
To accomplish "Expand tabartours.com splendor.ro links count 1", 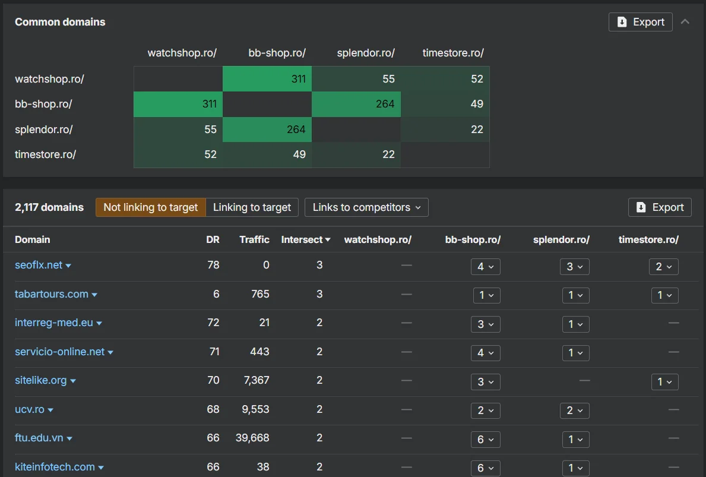I will [576, 295].
